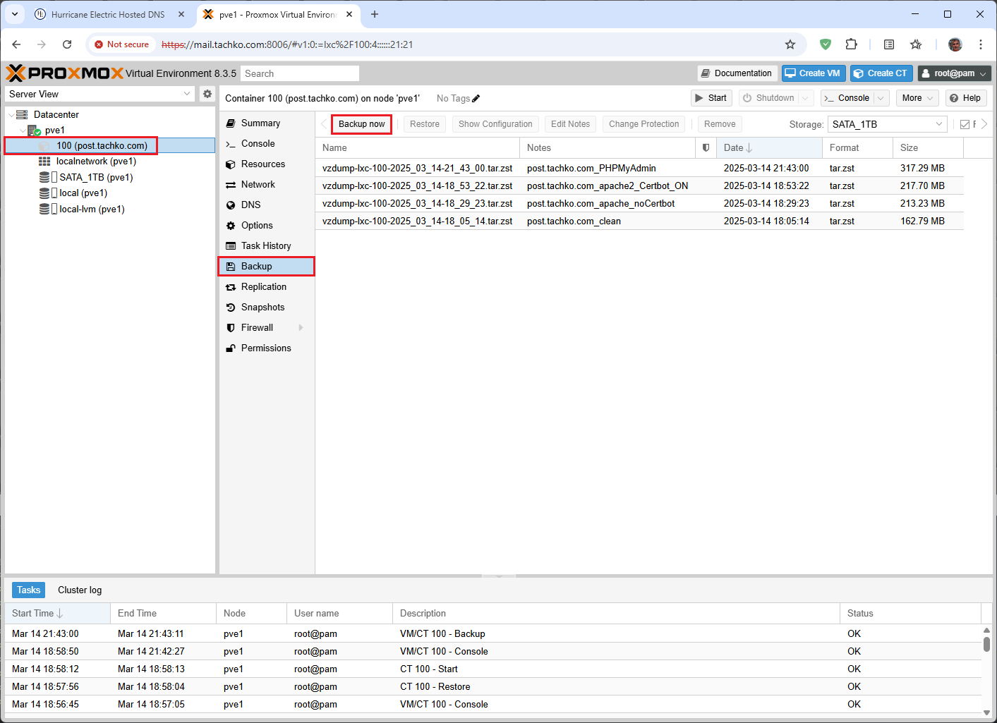Open the Options section
997x723 pixels.
pos(267,225)
